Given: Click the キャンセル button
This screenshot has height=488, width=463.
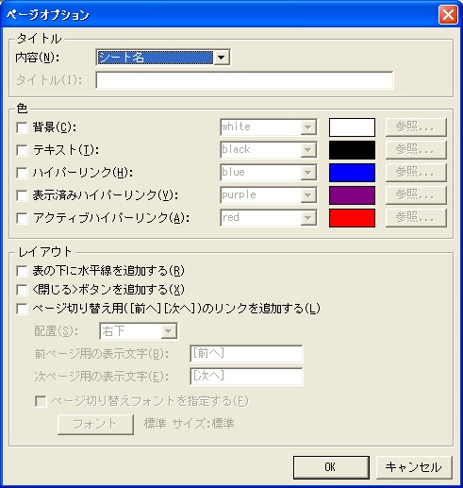Looking at the screenshot, I should point(414,467).
